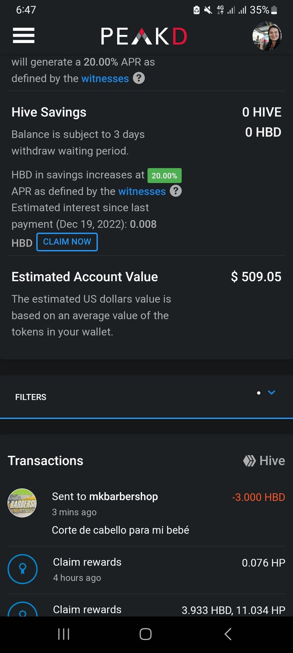Open witnesses link in Hive Savings
The width and height of the screenshot is (293, 653).
pos(142,191)
